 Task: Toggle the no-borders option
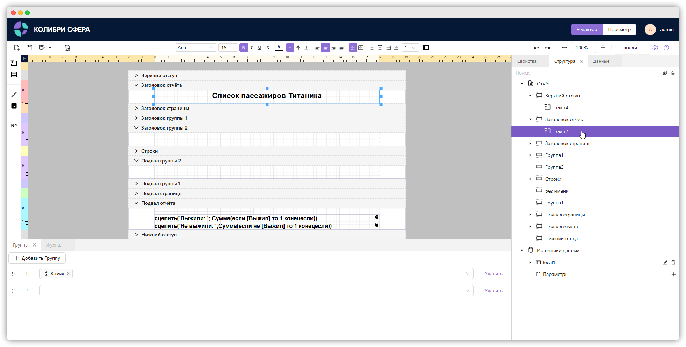[353, 48]
